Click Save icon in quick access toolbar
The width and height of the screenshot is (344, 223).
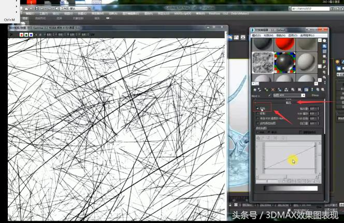pyautogui.click(x=37, y=9)
